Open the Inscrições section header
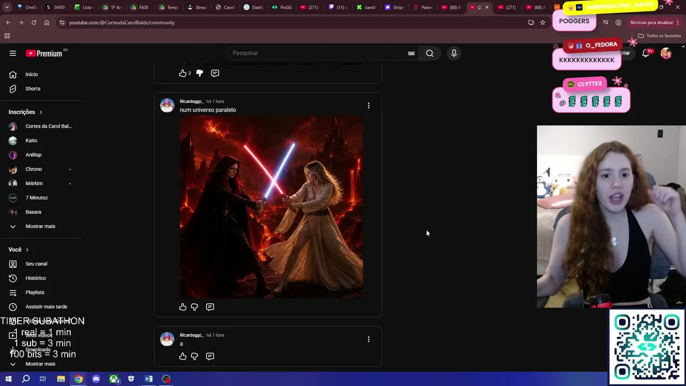This screenshot has width=686, height=386. click(x=26, y=112)
